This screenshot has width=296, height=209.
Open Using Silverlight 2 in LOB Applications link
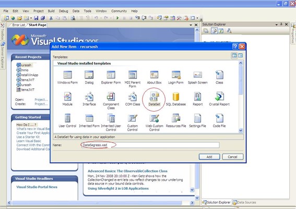(118, 189)
